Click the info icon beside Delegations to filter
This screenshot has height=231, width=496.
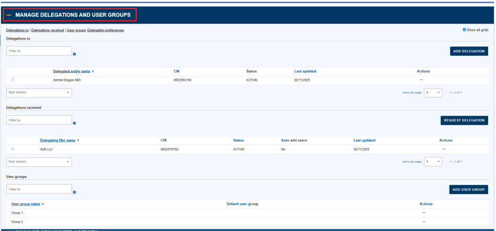coord(74,54)
